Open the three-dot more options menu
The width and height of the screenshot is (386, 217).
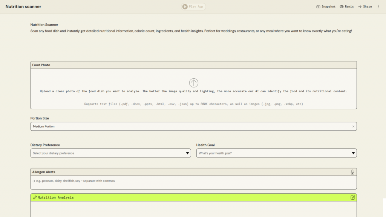(378, 6)
